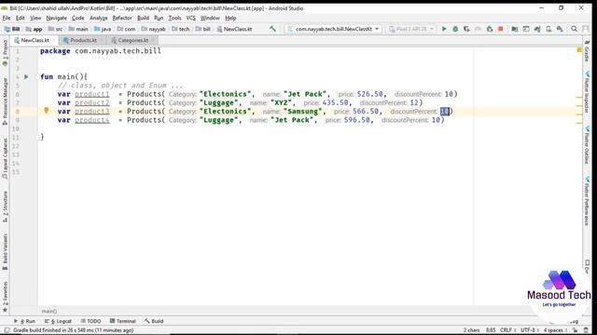Click Run with Coverage icon
Viewport: 597px width, 335px height.
click(x=466, y=29)
